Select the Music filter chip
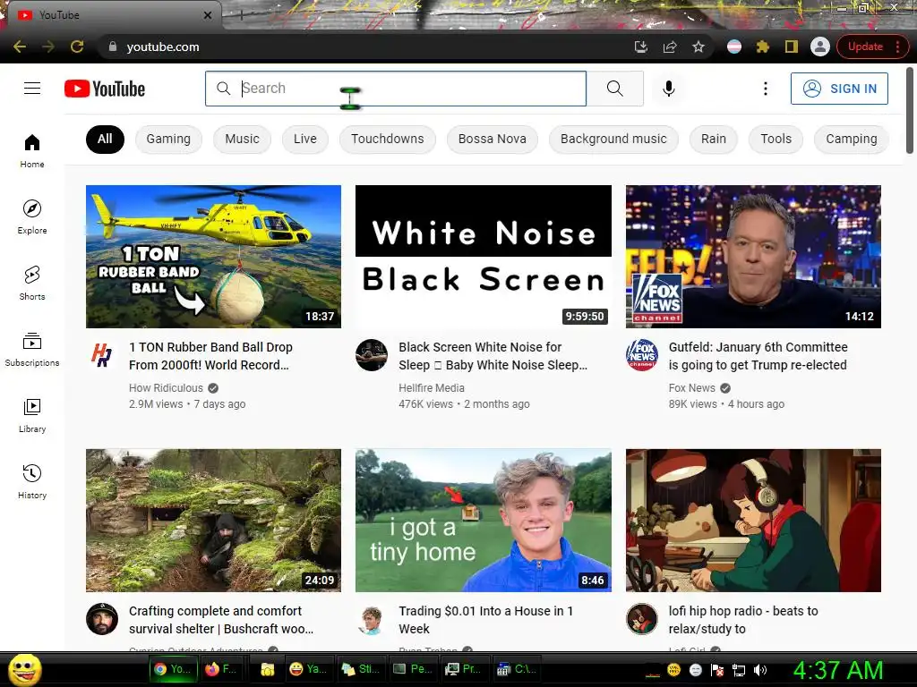Image resolution: width=917 pixels, height=687 pixels. click(242, 139)
